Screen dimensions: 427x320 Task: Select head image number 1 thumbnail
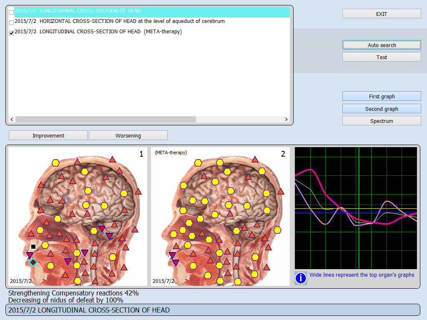pos(78,216)
